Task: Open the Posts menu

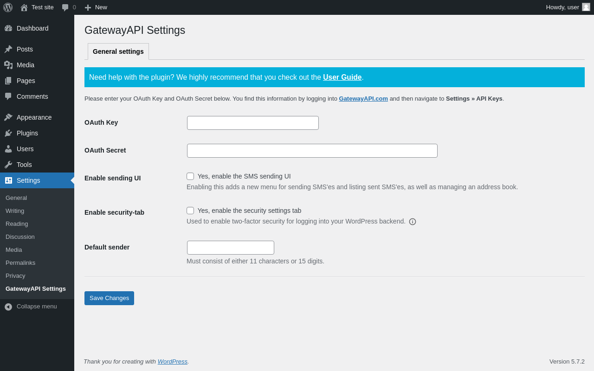Action: (x=37, y=49)
